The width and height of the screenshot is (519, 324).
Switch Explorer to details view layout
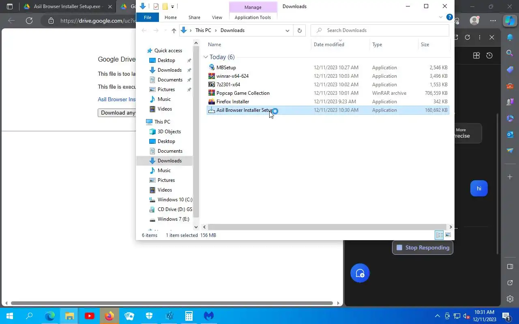pos(439,235)
